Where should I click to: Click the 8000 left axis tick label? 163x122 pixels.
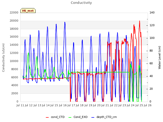click(x=15, y=69)
